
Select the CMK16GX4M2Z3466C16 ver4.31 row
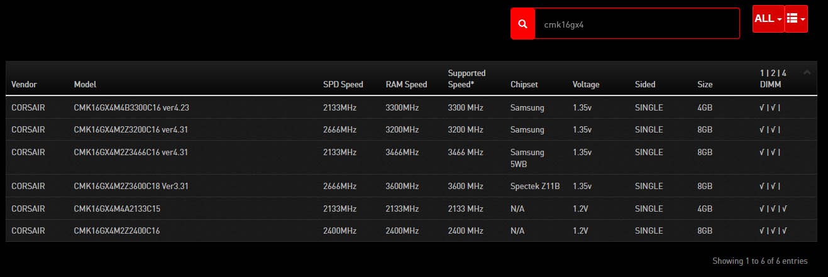[x=411, y=158]
